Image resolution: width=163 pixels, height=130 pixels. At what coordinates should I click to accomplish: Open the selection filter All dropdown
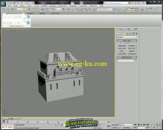tap(19, 9)
